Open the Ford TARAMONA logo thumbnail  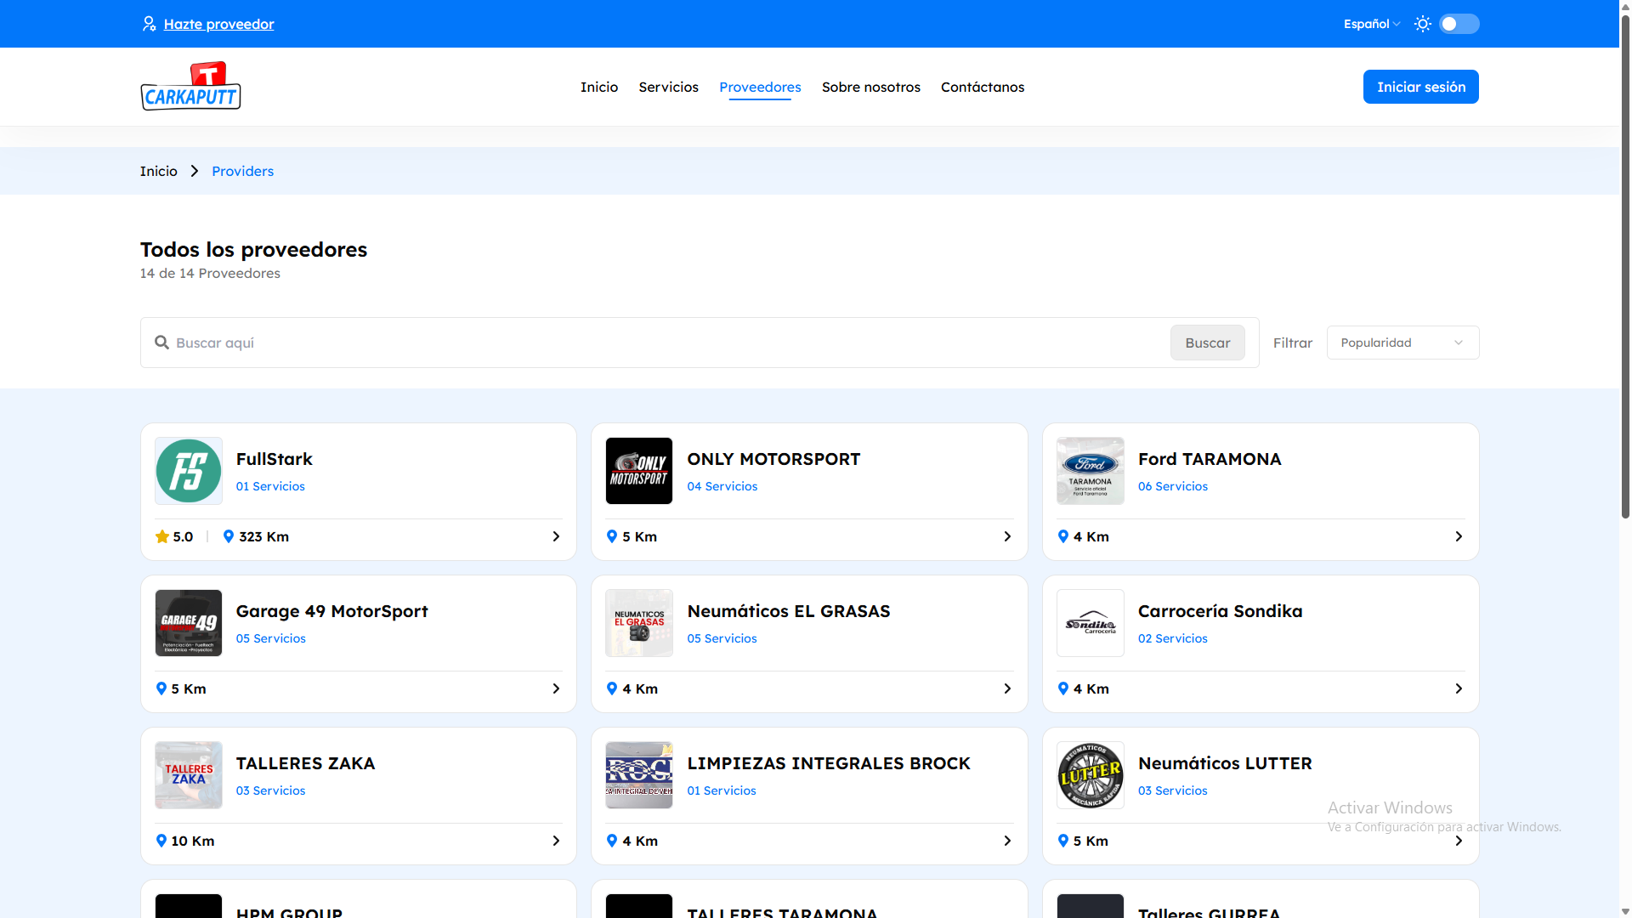point(1091,471)
